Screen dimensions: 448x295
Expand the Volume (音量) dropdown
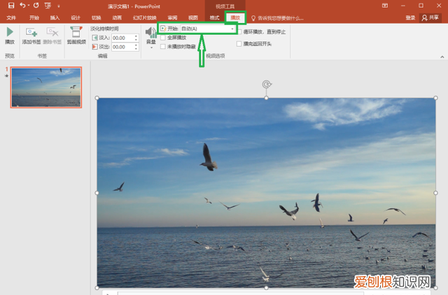point(150,45)
